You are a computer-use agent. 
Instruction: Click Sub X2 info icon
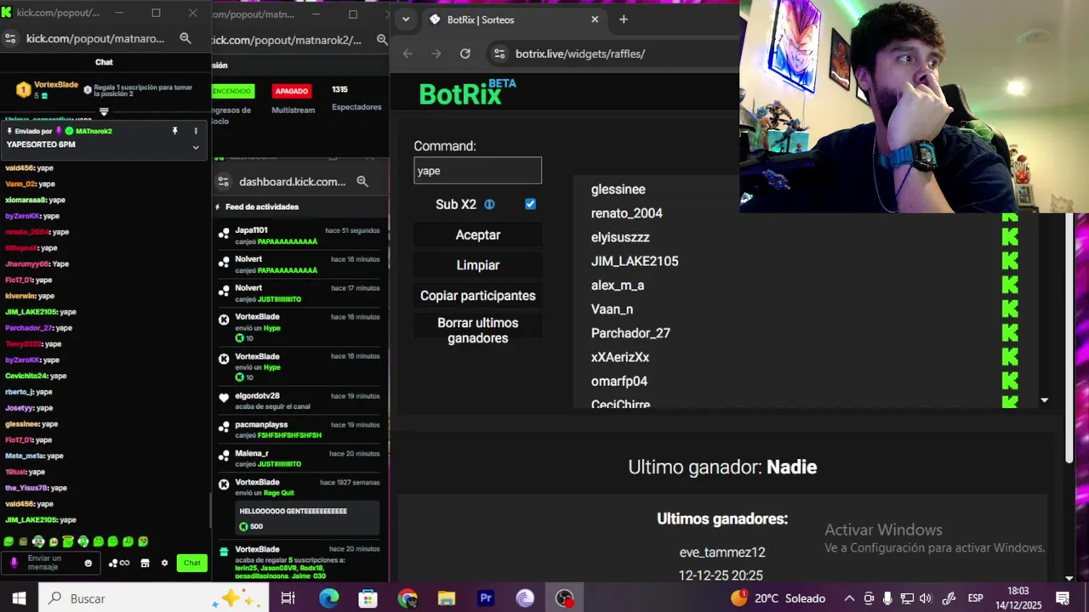click(489, 204)
